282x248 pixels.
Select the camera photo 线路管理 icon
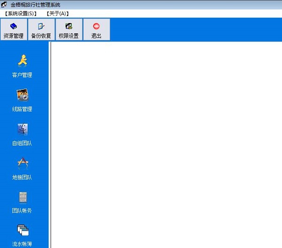23,95
